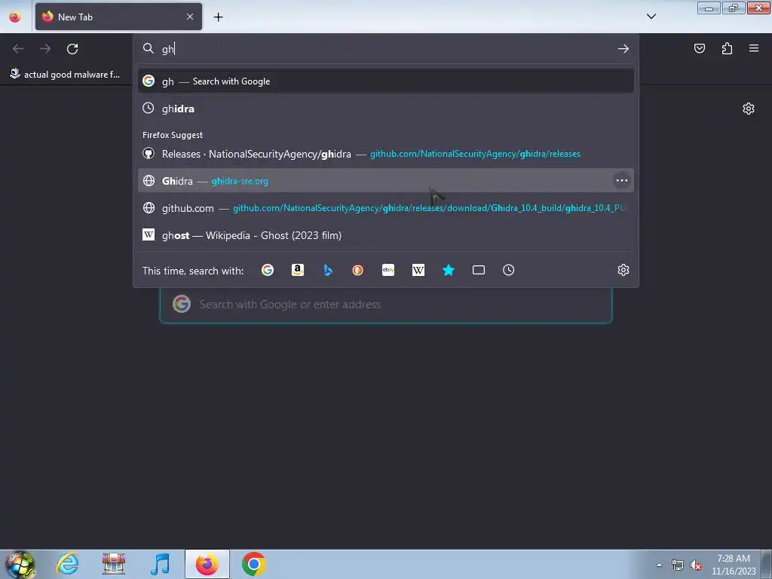Open Ghidra — ghidra-sre.org suggestion
The image size is (772, 579).
point(386,181)
